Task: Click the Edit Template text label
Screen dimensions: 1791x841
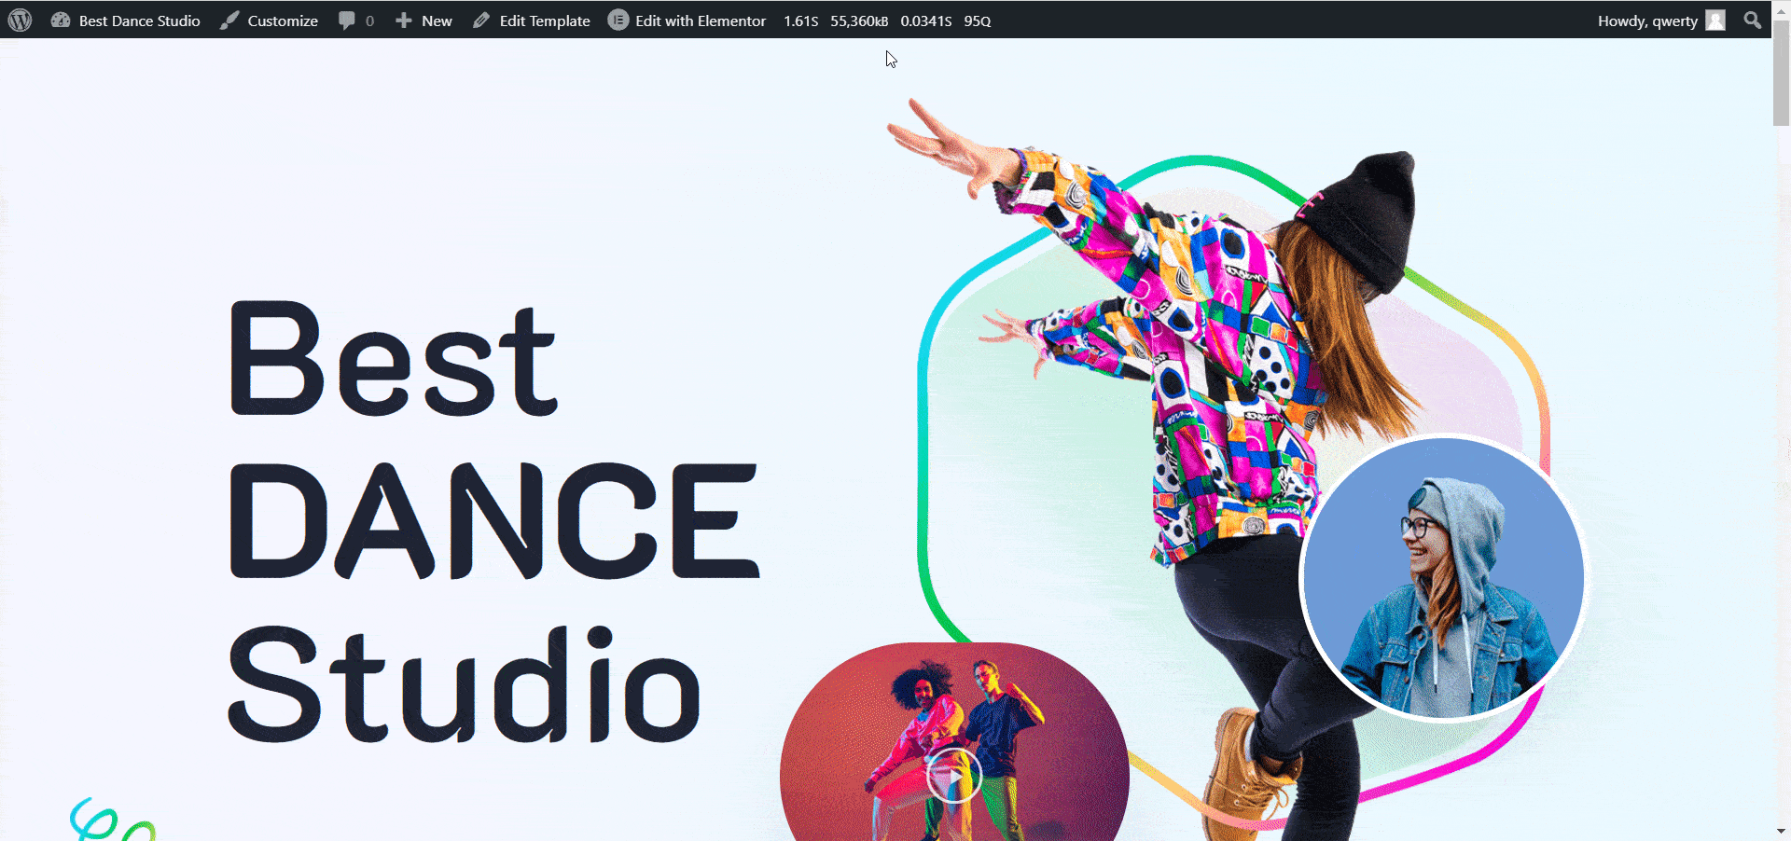Action: (545, 21)
